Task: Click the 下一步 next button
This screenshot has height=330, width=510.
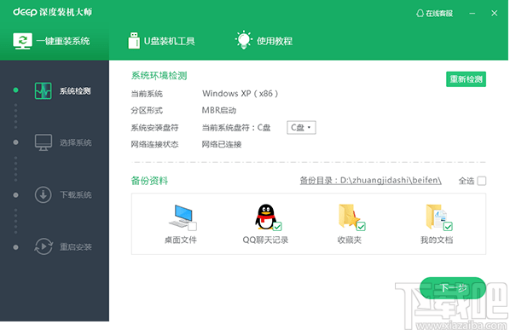Action: click(x=453, y=288)
